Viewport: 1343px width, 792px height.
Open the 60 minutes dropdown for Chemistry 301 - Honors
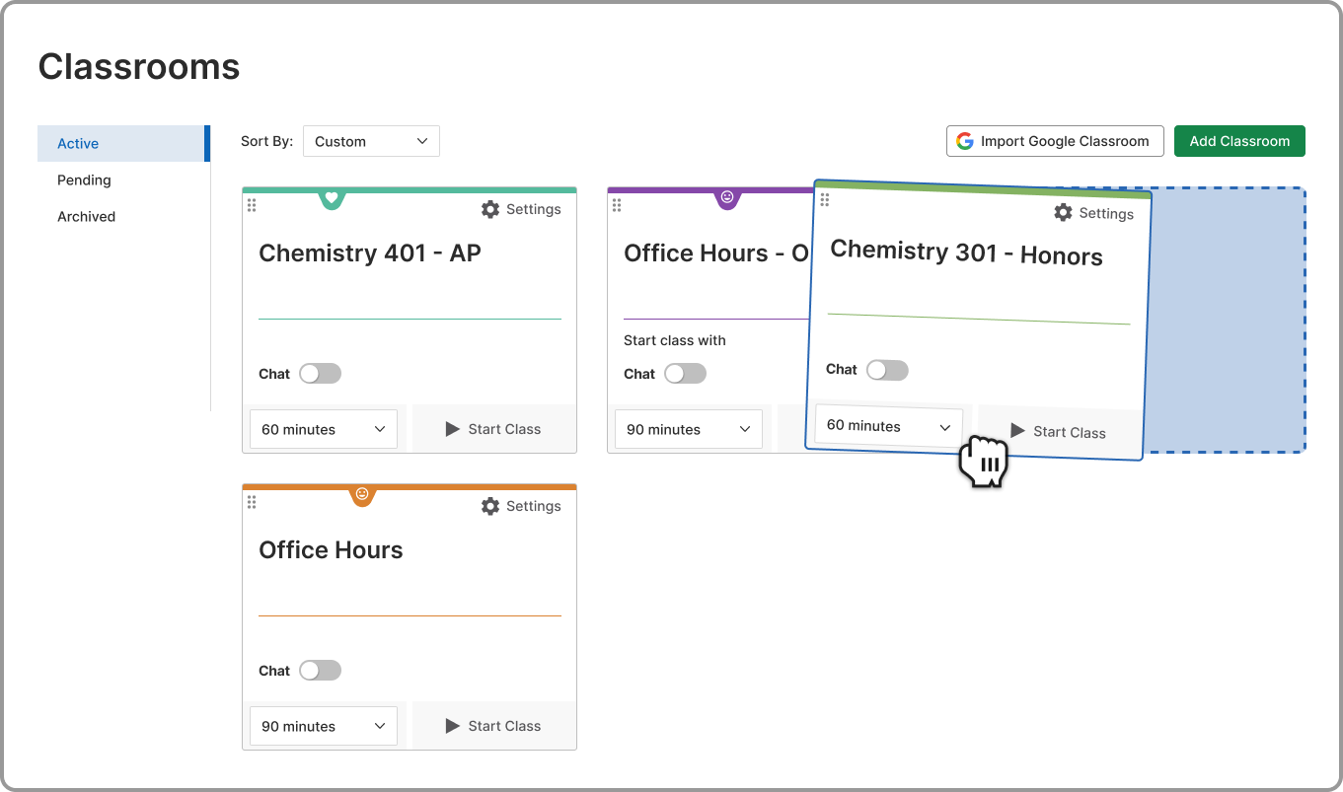[x=888, y=426]
